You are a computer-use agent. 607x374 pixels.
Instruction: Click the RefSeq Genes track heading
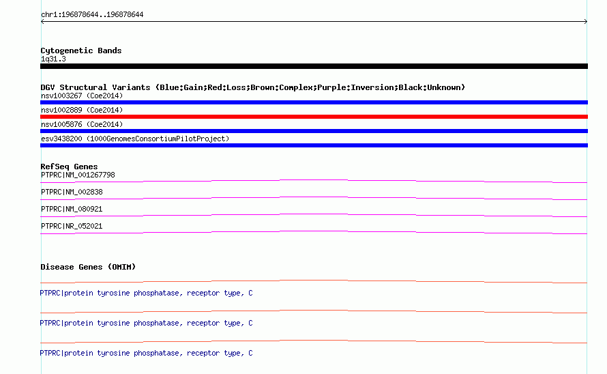tap(69, 167)
